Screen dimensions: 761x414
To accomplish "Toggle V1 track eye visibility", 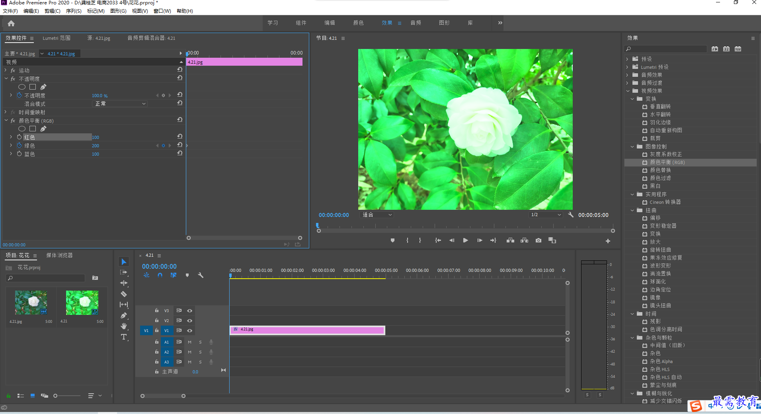I will 190,330.
